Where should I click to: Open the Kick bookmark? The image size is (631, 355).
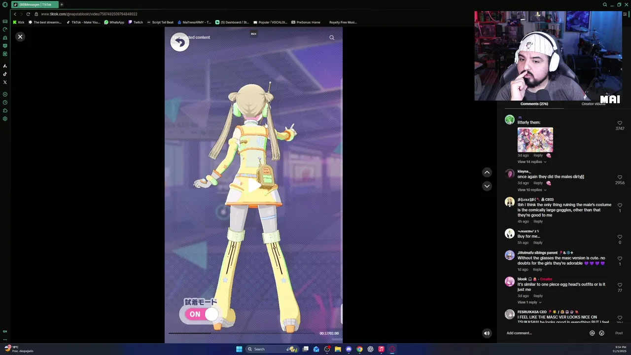click(19, 22)
